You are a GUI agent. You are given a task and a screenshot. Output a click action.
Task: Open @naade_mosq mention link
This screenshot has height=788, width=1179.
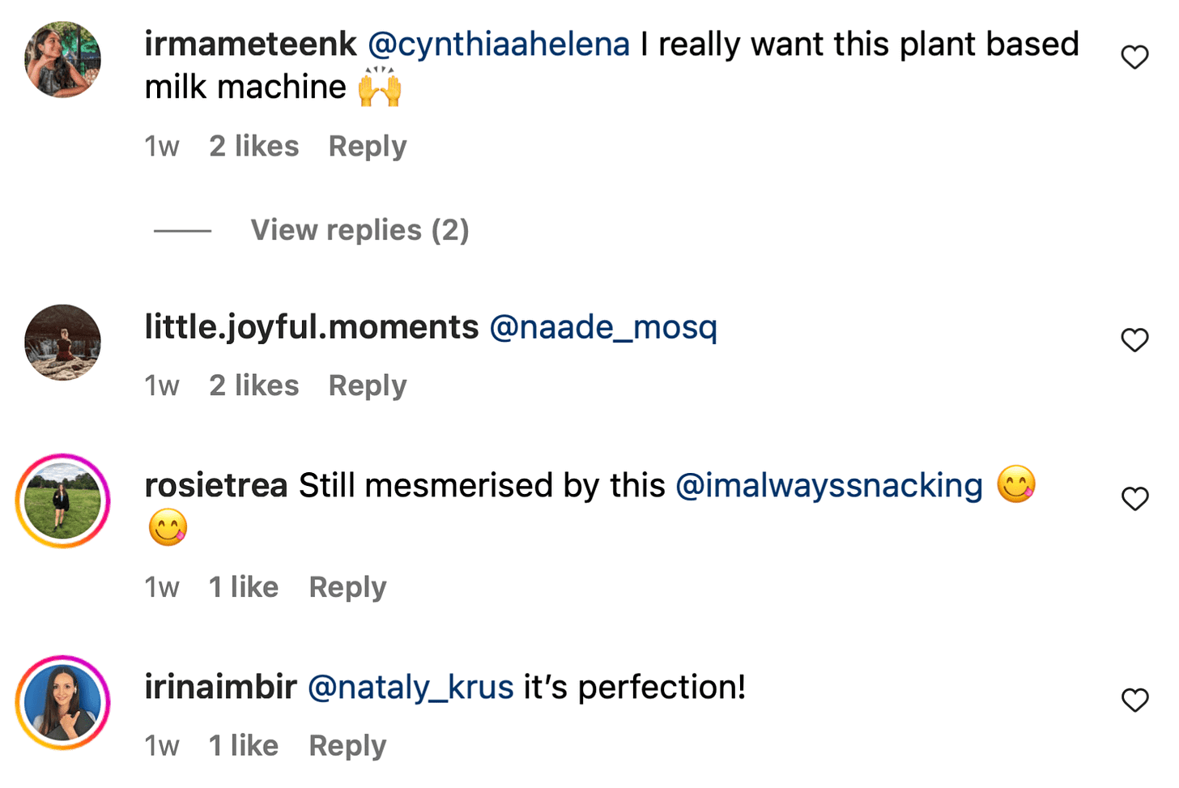603,327
